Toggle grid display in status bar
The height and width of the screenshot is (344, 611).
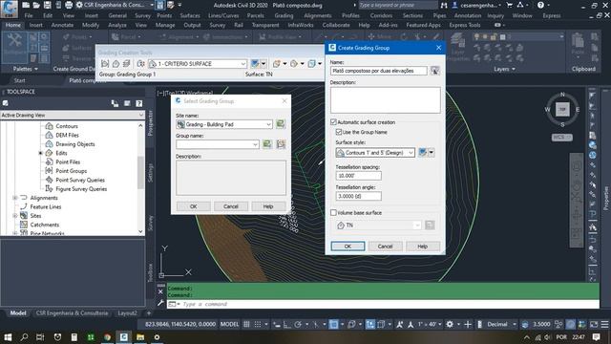246,324
